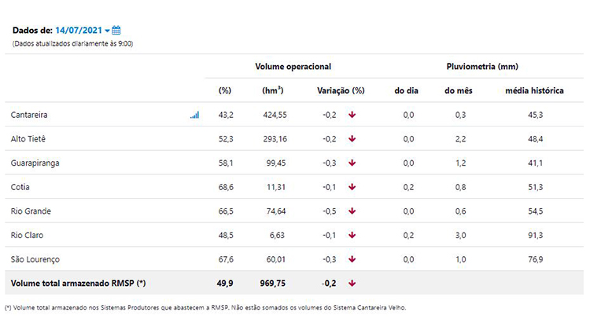Click the Volume total armazenado RMSP row
590x330 pixels.
294,283
